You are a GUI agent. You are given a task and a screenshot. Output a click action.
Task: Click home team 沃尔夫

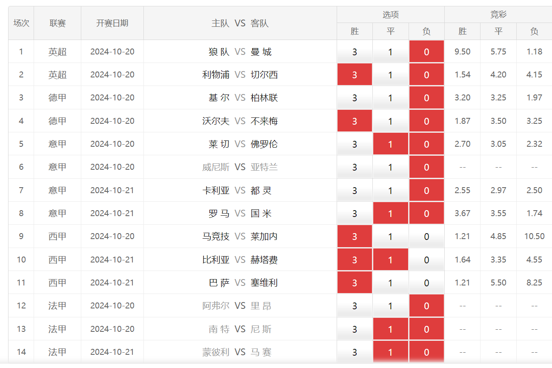(x=216, y=121)
